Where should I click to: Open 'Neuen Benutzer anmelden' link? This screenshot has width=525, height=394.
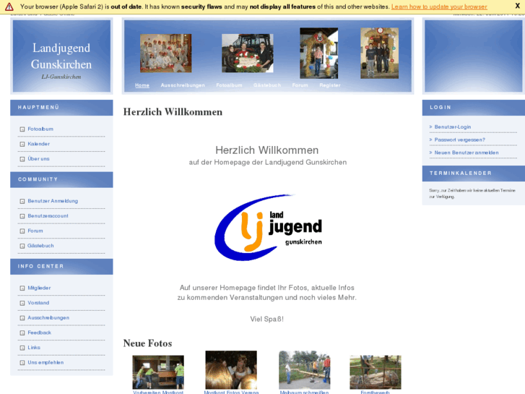point(467,153)
